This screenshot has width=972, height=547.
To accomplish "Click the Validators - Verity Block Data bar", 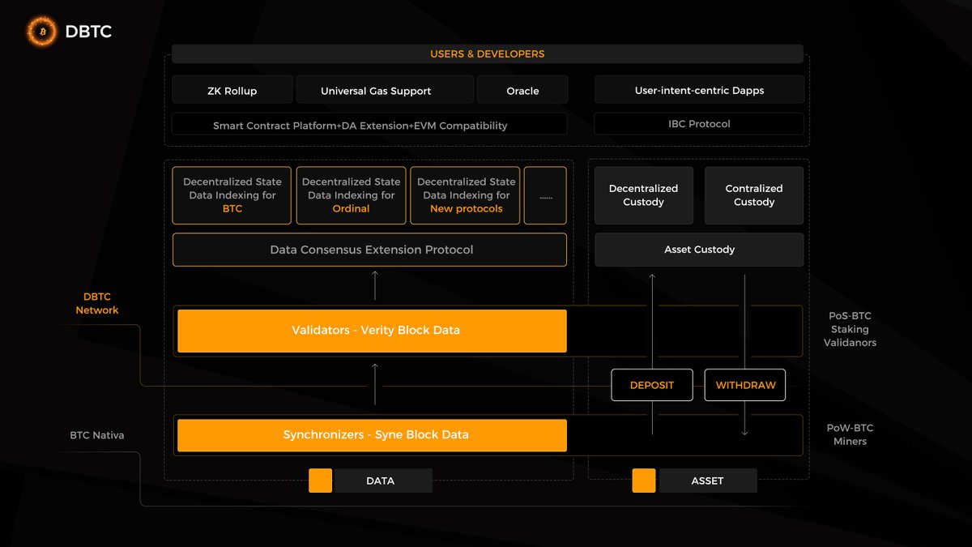I will (370, 330).
